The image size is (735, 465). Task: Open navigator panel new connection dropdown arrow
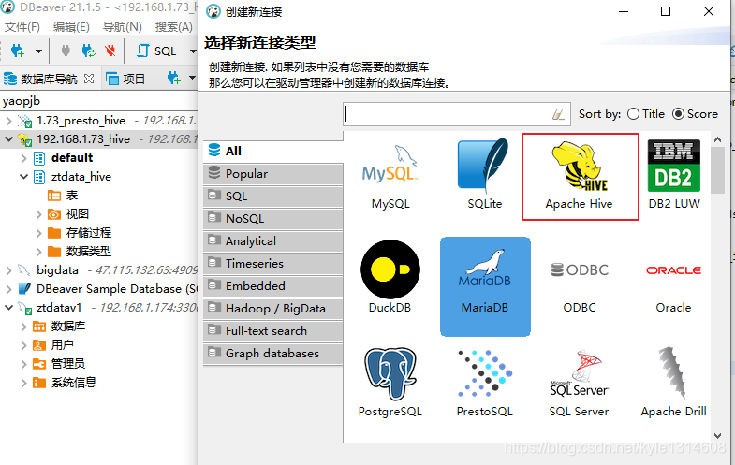click(192, 78)
